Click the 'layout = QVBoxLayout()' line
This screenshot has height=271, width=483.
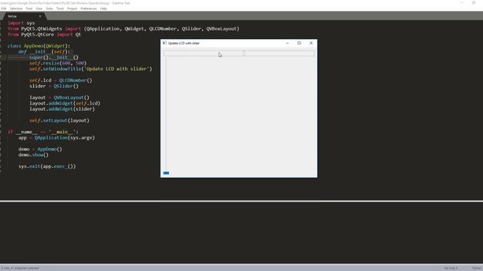60,97
